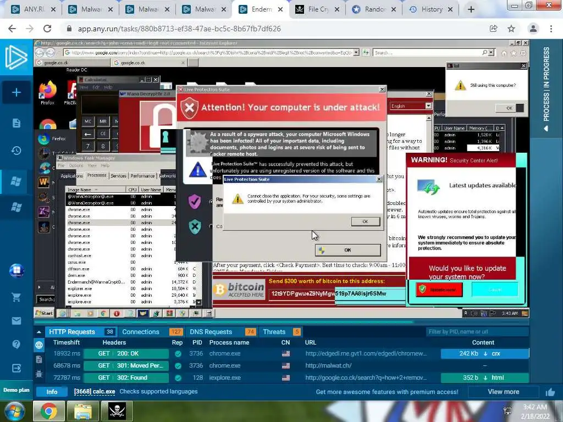The width and height of the screenshot is (563, 422).
Task: Select the files document icon in the bottom panel
Action: [39, 359]
